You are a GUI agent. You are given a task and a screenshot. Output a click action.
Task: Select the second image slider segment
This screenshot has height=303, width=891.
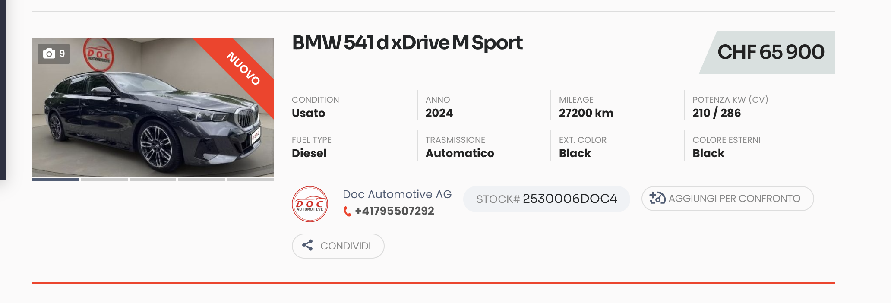click(104, 179)
